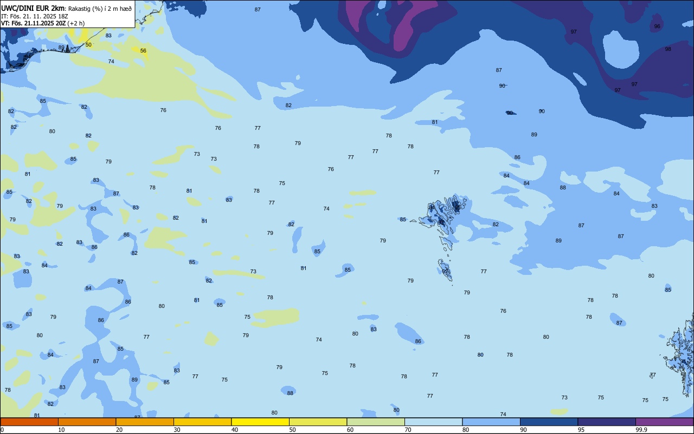Click the purple legend swatch above 99.9

click(x=664, y=422)
